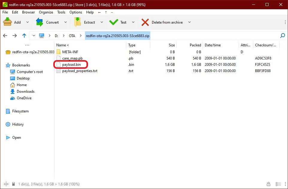Click the Add archive box icon
This screenshot has height=189, width=288.
point(7,22)
